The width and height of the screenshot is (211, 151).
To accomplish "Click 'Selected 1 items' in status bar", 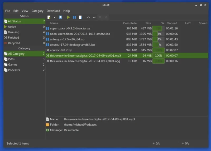I will click(18, 143).
